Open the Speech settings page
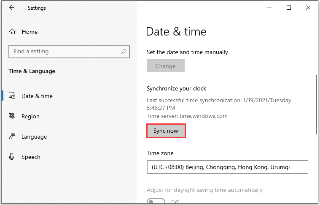Image resolution: width=320 pixels, height=205 pixels. pos(31,157)
